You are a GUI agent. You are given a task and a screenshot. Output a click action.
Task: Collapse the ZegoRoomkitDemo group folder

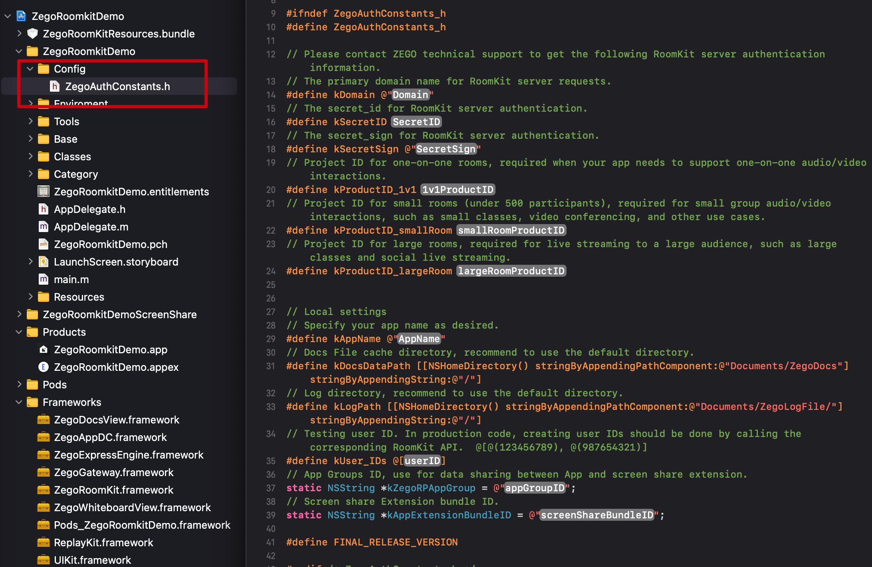[19, 51]
